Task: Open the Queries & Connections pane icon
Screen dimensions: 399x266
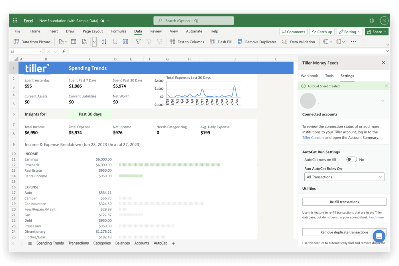Action: 74,42
